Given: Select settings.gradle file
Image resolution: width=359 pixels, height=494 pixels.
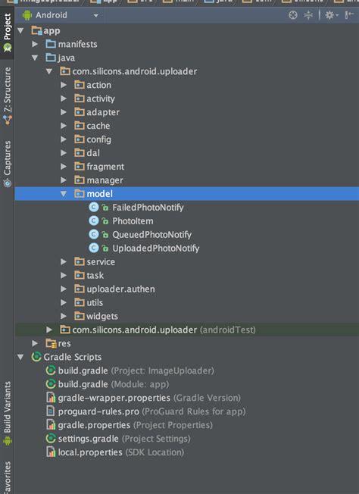Looking at the screenshot, I should click(124, 439).
